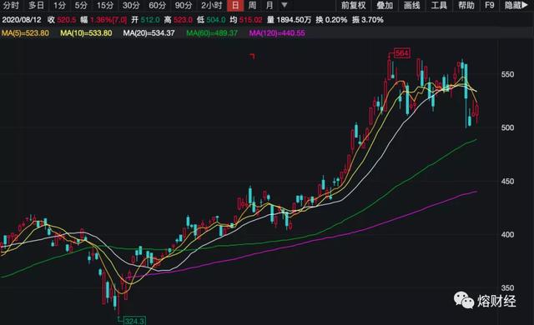Viewport: 534px width, 325px height.
Task: Choose the 1分 one-minute chart period
Action: coord(59,6)
